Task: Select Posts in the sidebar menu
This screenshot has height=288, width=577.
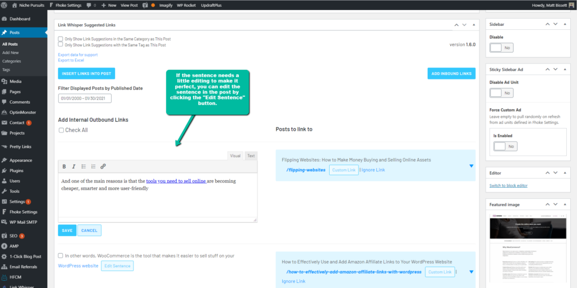Action: [x=24, y=33]
